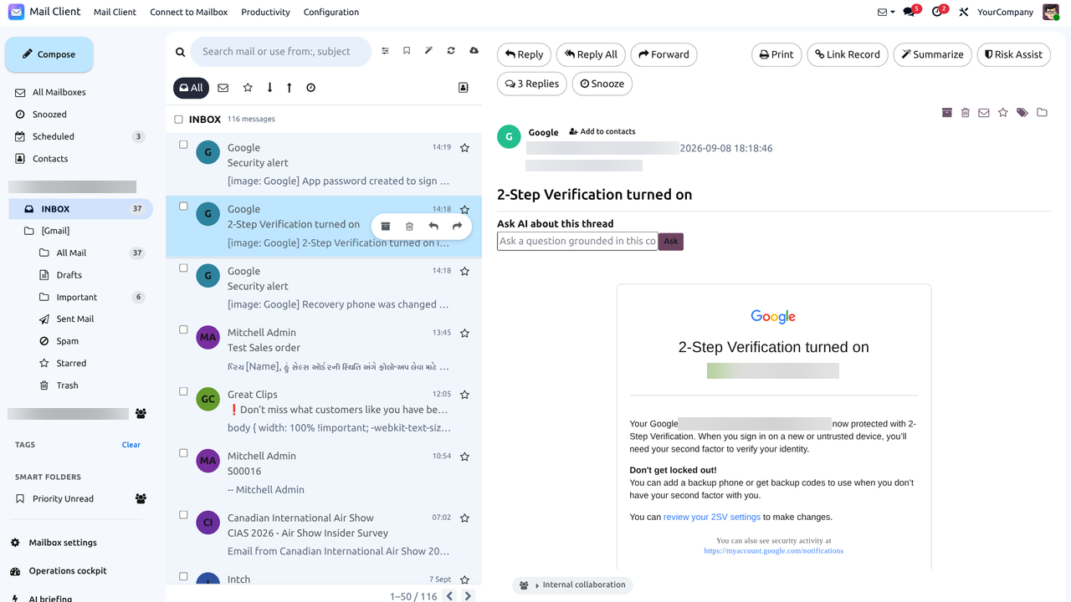Reply from the hovered row quick action
The width and height of the screenshot is (1071, 602).
433,227
